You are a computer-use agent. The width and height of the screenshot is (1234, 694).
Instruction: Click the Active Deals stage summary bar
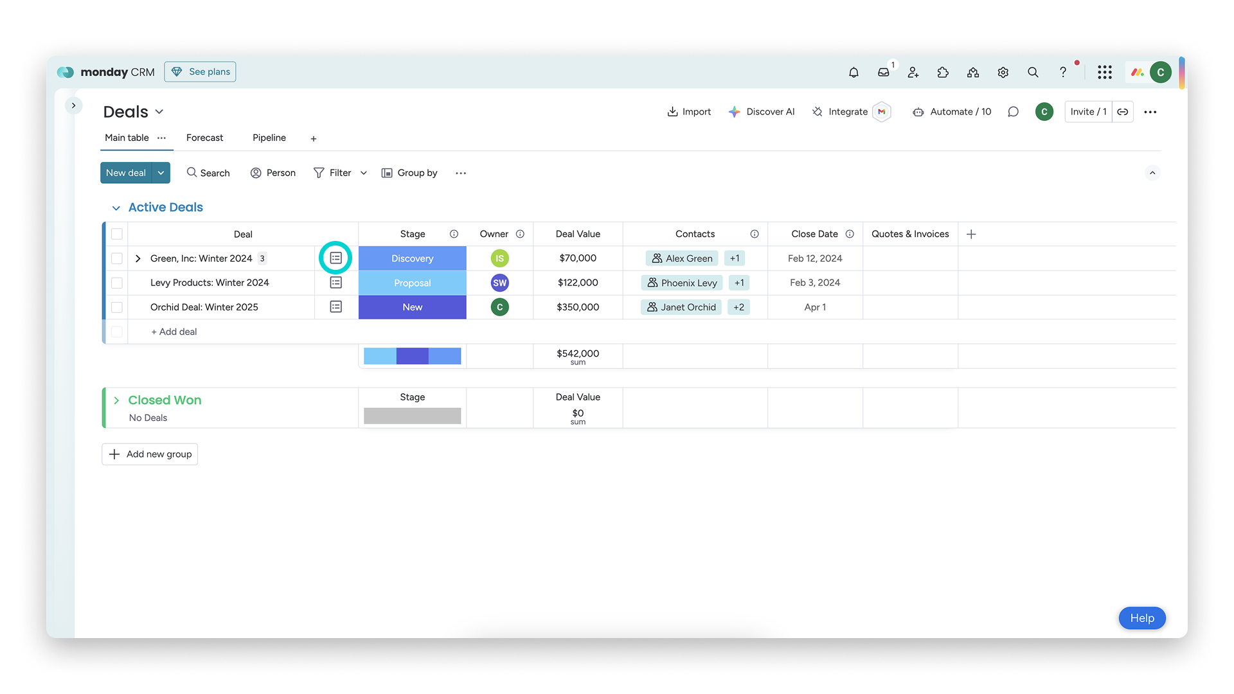tap(413, 356)
